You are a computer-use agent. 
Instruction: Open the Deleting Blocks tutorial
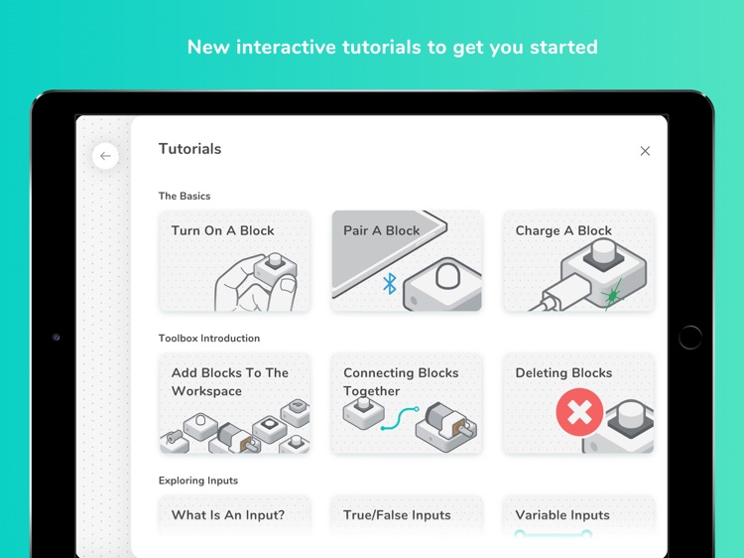pos(579,403)
